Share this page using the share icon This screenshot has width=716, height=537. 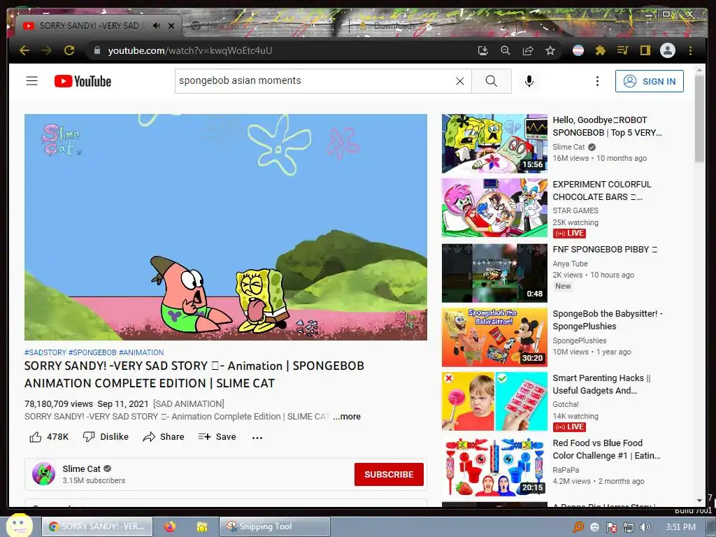[x=528, y=50]
